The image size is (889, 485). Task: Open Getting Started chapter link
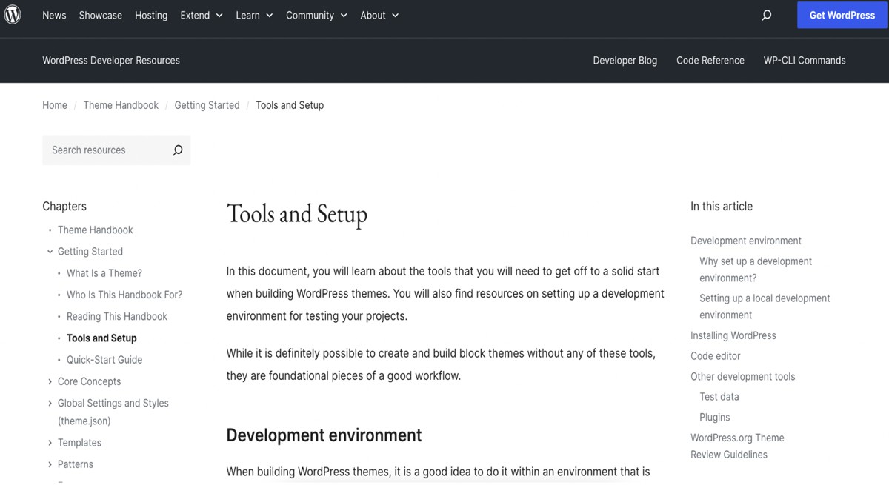point(90,252)
